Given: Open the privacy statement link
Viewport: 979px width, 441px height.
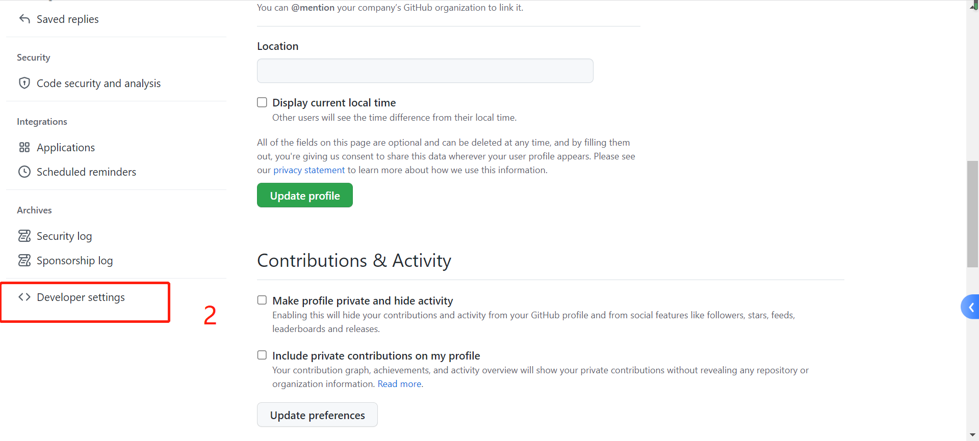Looking at the screenshot, I should [x=309, y=170].
